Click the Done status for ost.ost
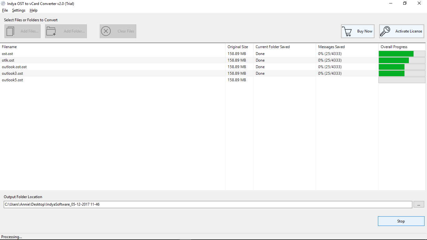The height and width of the screenshot is (240, 427). pyautogui.click(x=260, y=54)
